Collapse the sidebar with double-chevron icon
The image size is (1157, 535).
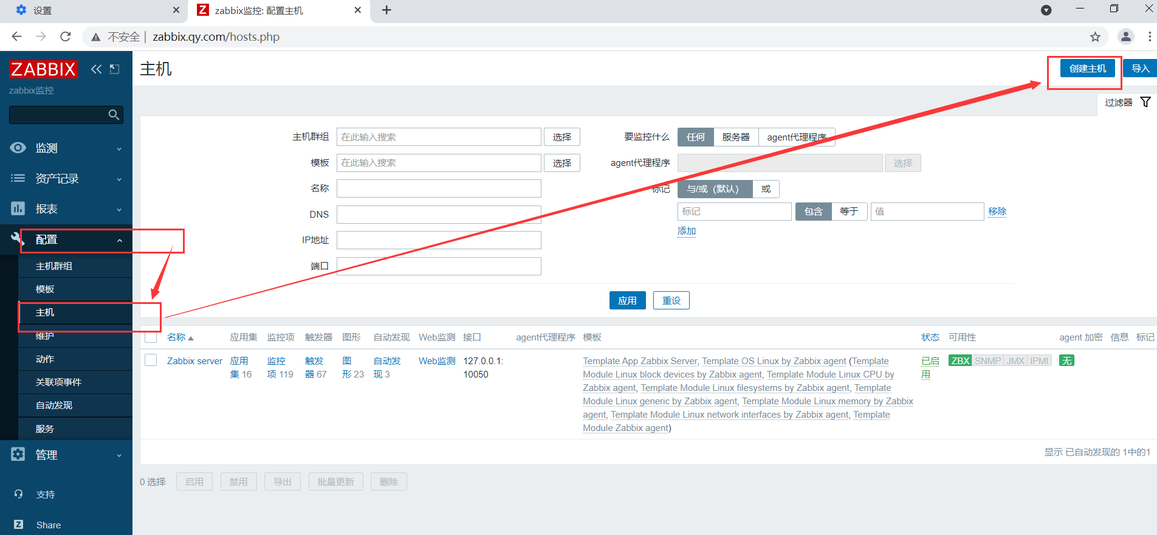[x=96, y=69]
